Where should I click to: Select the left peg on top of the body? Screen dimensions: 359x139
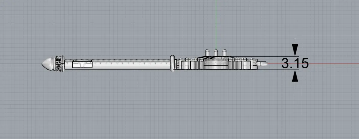point(207,53)
